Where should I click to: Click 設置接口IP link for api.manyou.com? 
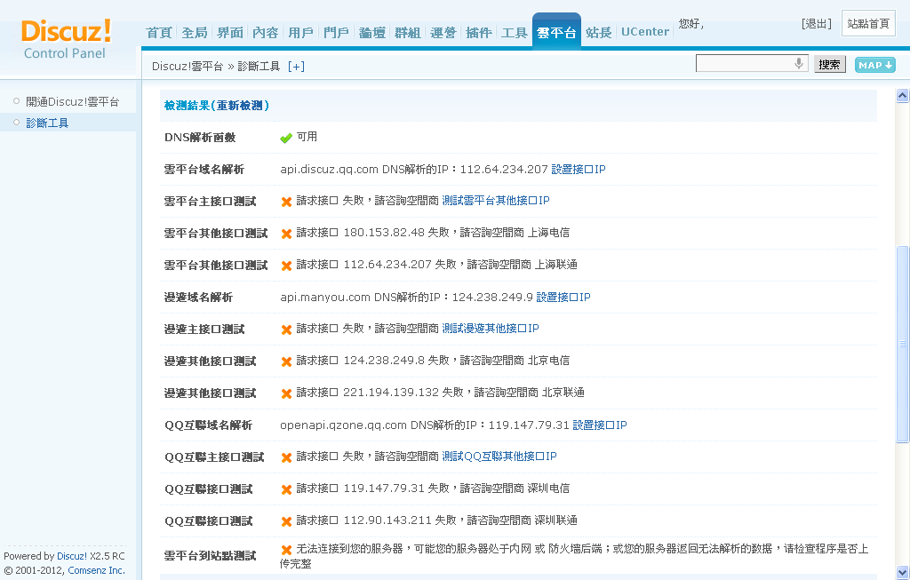coord(563,298)
